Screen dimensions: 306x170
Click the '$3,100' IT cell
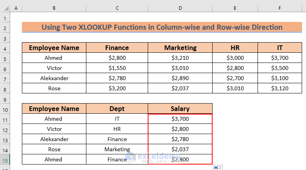[x=280, y=78]
